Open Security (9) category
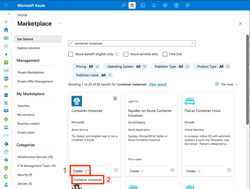 (x=25, y=175)
